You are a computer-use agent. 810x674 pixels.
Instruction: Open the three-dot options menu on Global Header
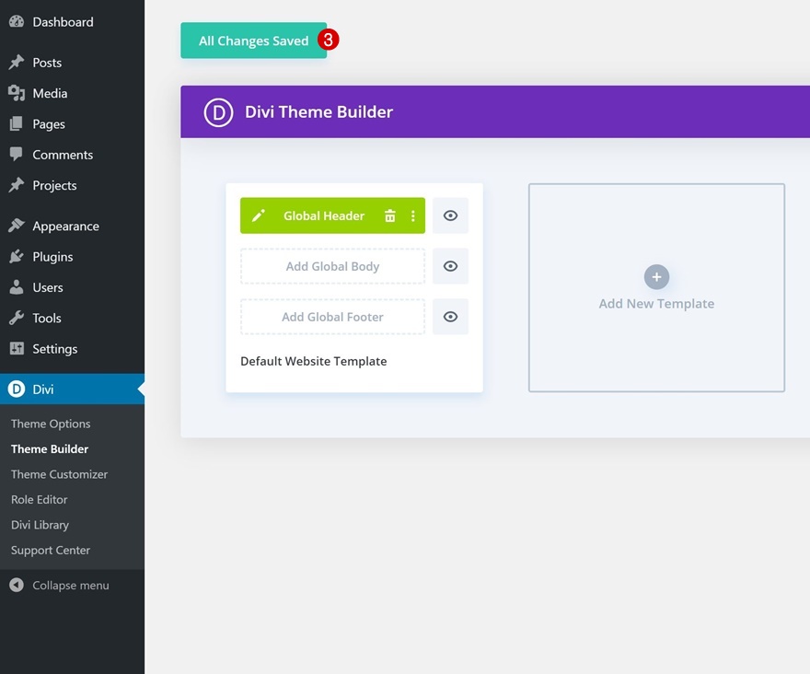pyautogui.click(x=412, y=215)
